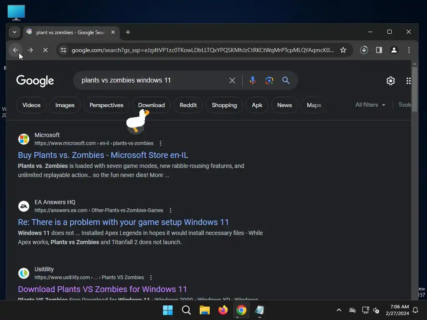Open notifications bell in taskbar
The height and width of the screenshot is (320, 427).
(x=416, y=310)
